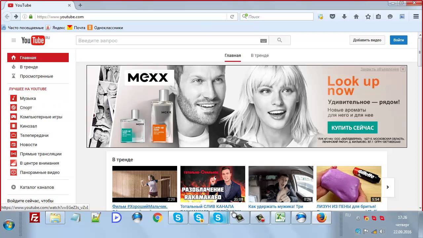Open the YouTube hamburger guide menu
This screenshot has width=423, height=238.
[14, 40]
